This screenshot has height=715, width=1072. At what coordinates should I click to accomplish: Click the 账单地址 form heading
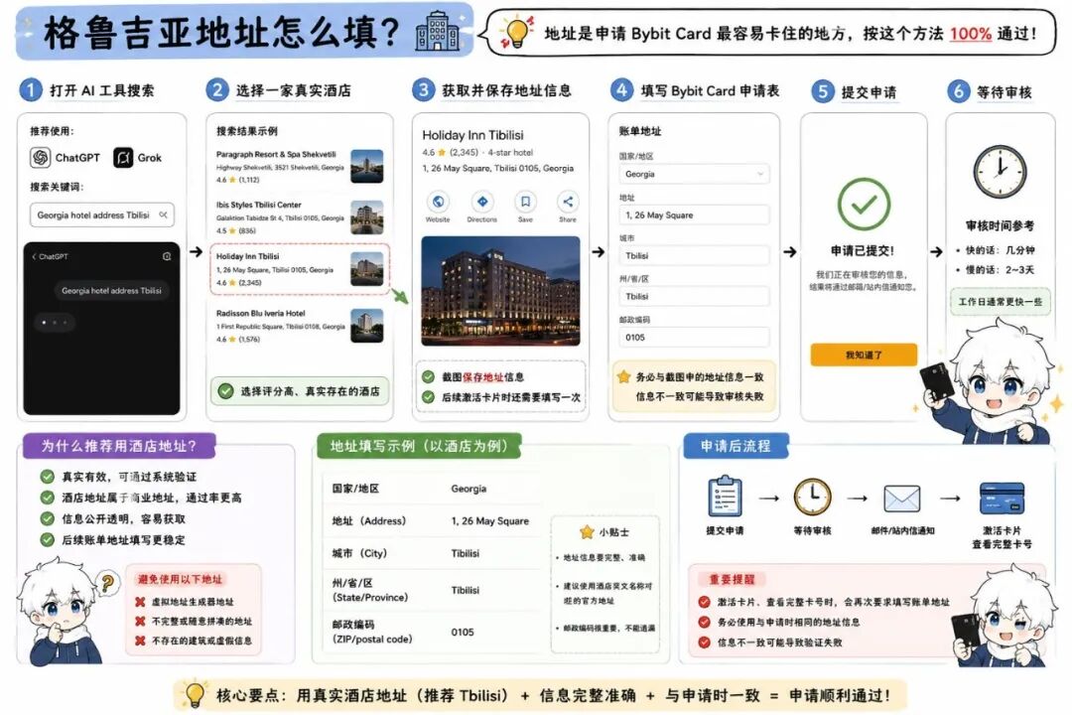tap(640, 131)
